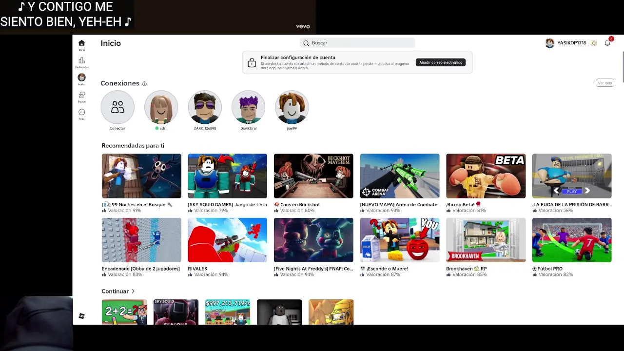
Task: Open Sky Squid thumbnail in Continuar row
Action: tap(176, 312)
